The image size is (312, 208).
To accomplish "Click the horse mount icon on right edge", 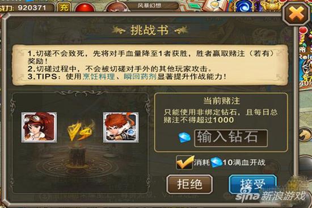I will [306, 134].
